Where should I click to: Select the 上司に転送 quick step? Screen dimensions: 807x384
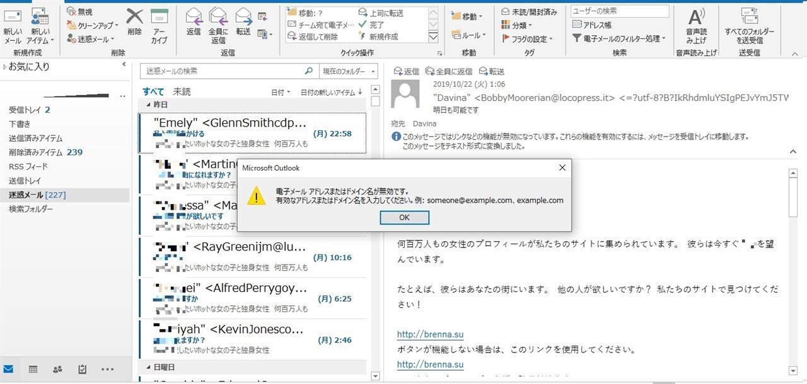(x=382, y=12)
